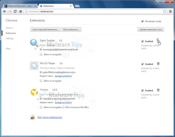
Task: Click the Yontoo yellow logo icon
Action: pos(34,92)
